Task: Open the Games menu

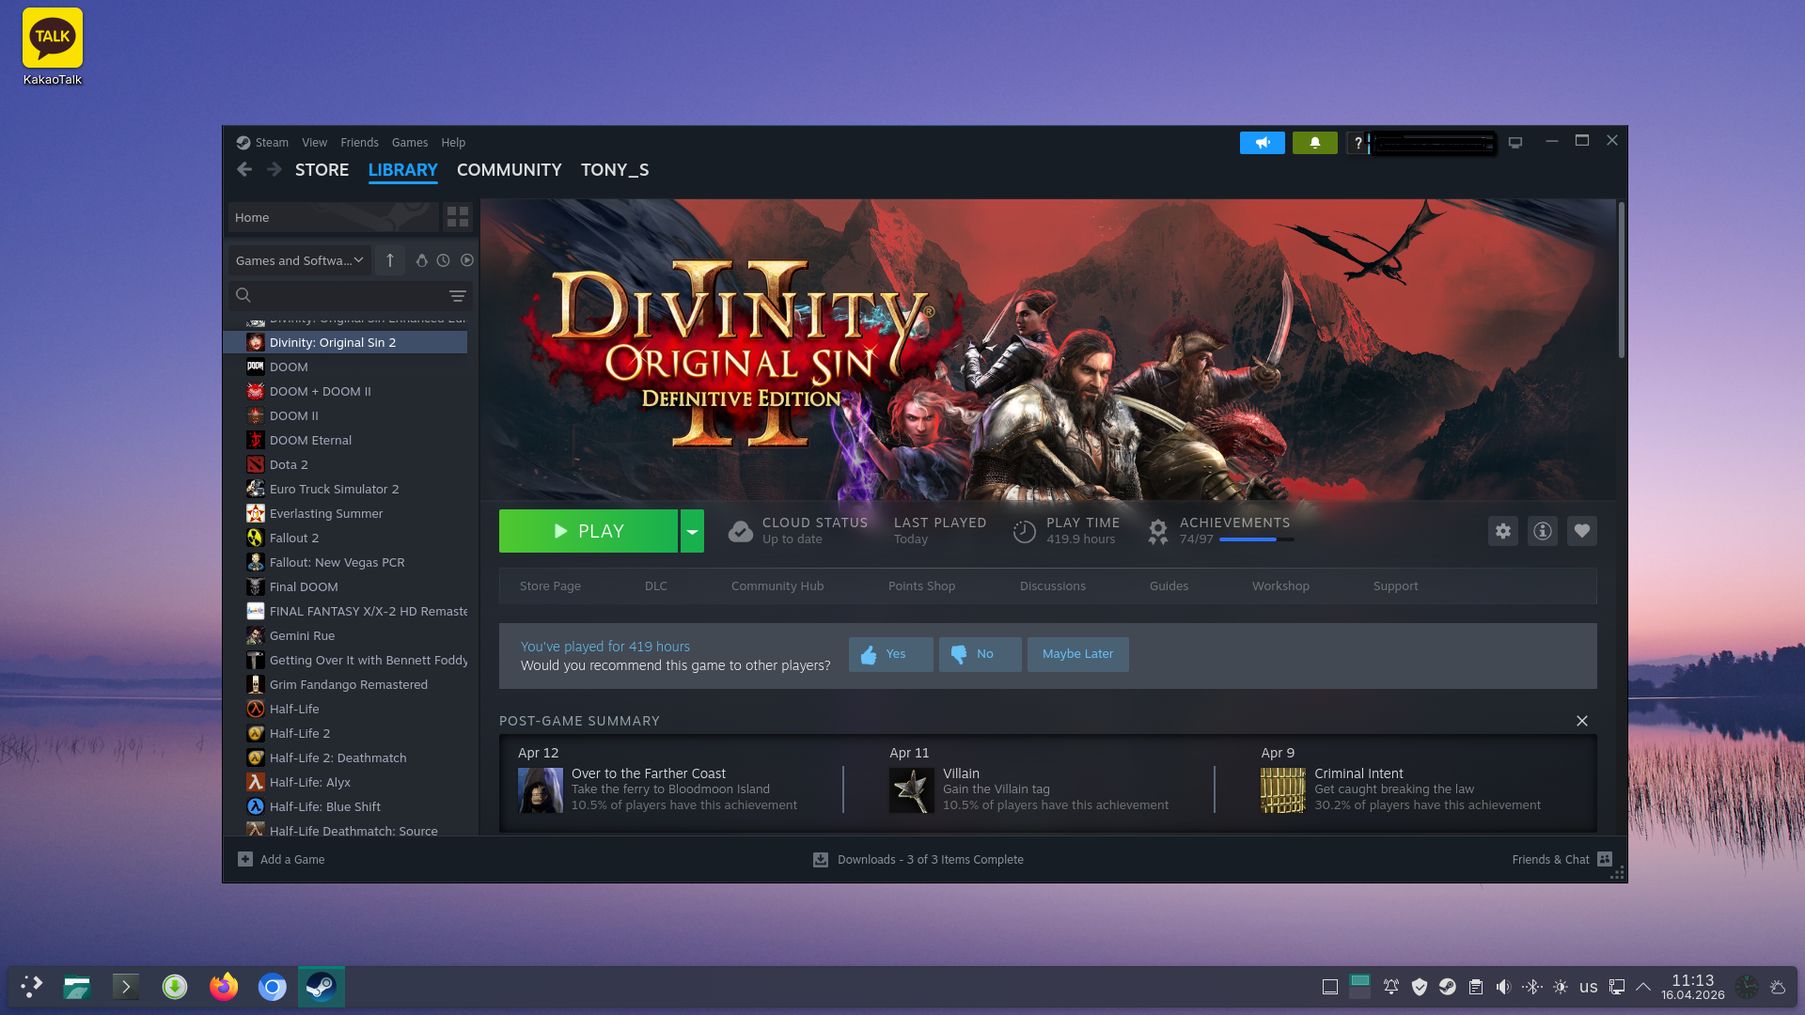Action: click(x=409, y=143)
